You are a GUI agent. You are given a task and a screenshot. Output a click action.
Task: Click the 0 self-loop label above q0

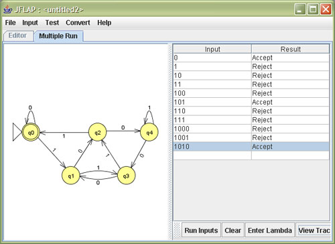30,108
